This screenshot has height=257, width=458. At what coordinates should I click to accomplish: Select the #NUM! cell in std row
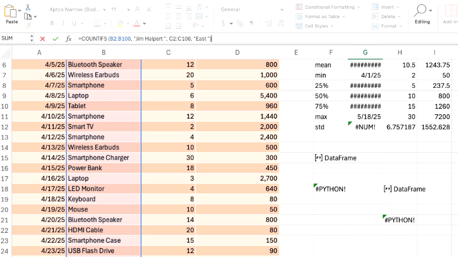[x=365, y=127]
